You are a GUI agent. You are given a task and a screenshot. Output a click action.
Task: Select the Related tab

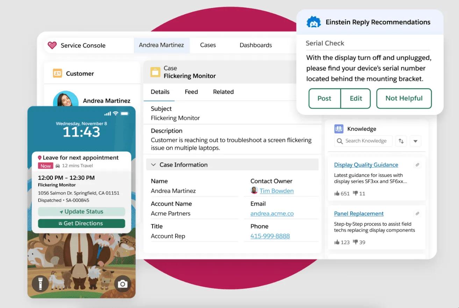223,92
